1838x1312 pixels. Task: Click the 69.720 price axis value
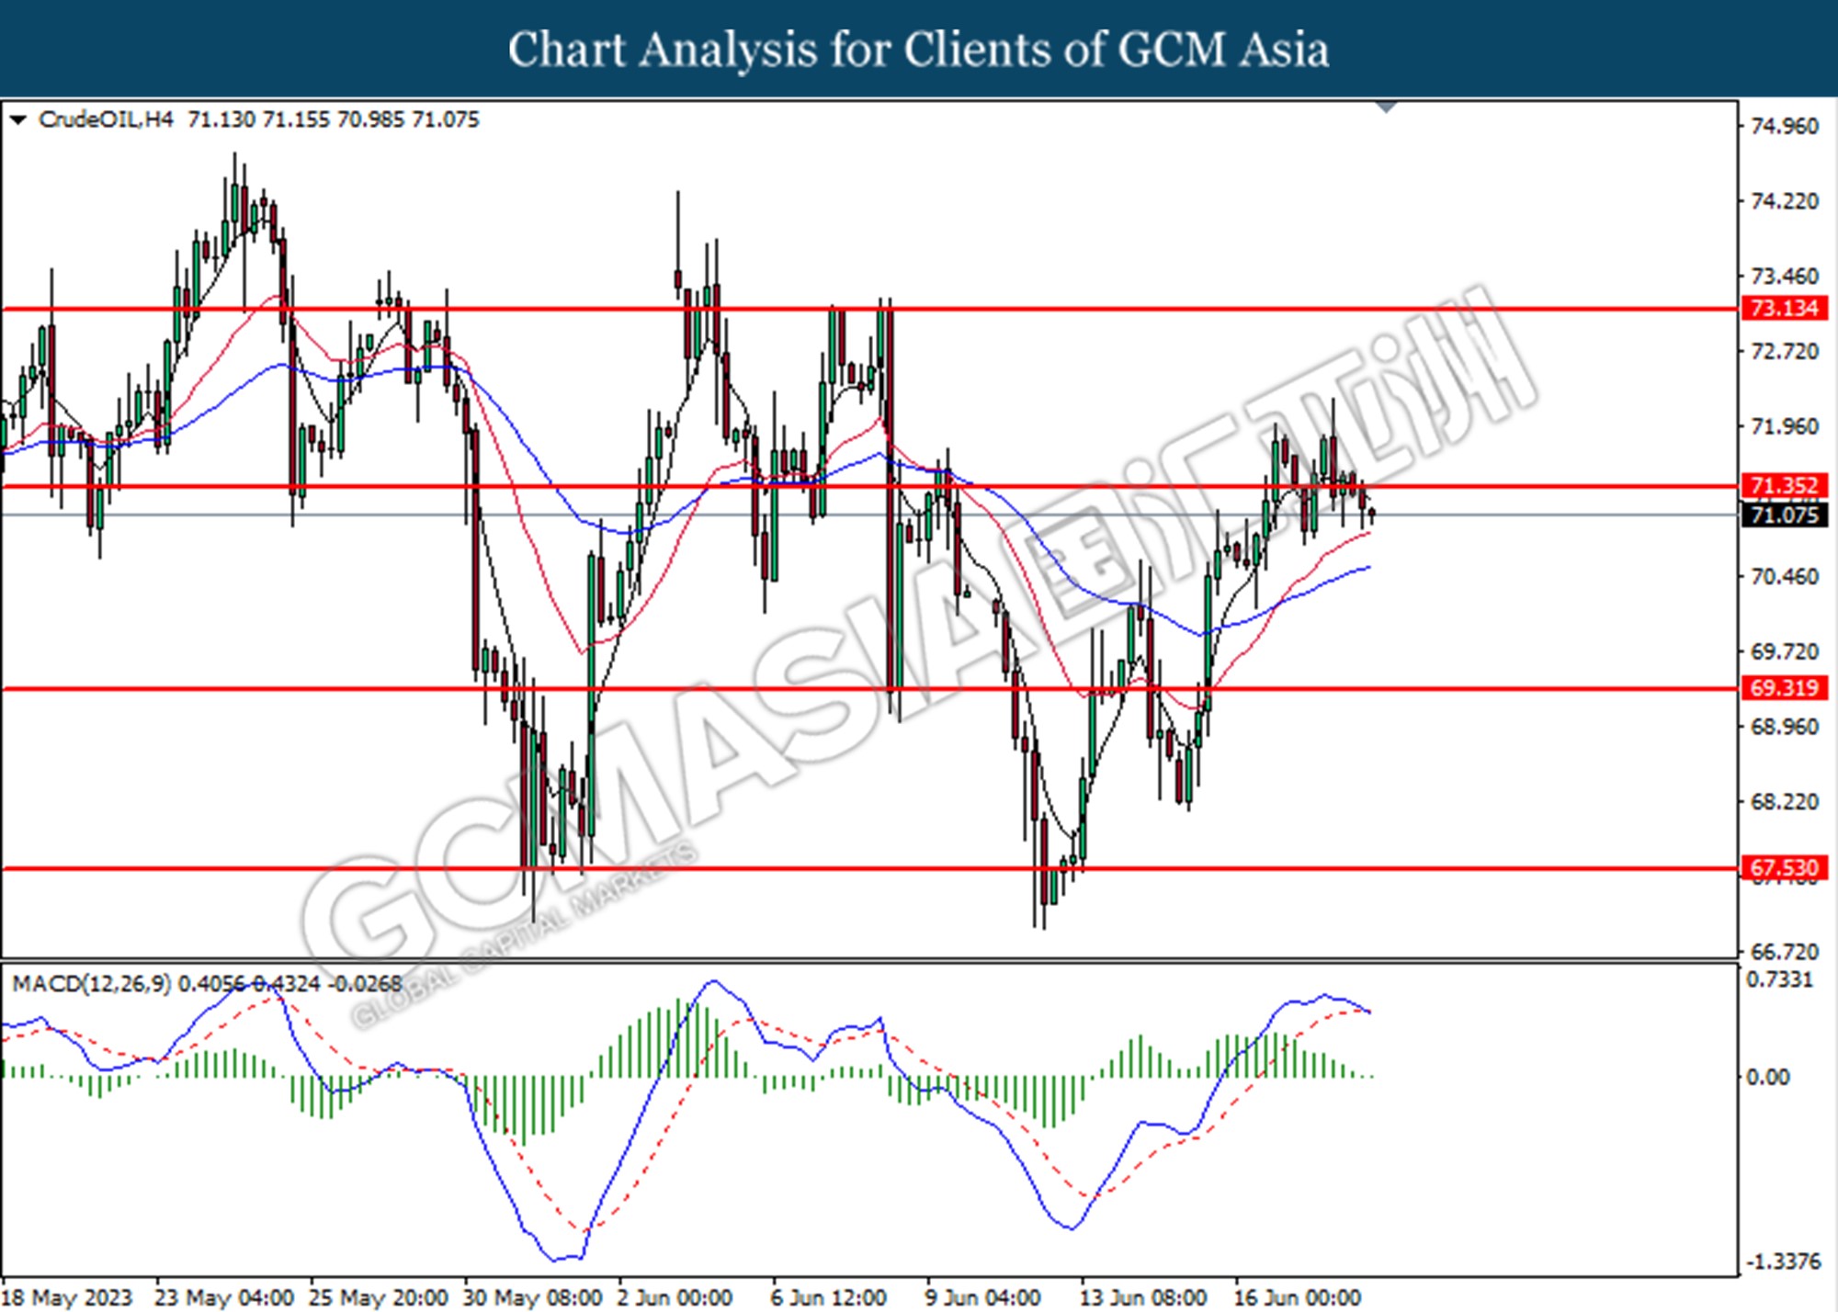coord(1784,651)
